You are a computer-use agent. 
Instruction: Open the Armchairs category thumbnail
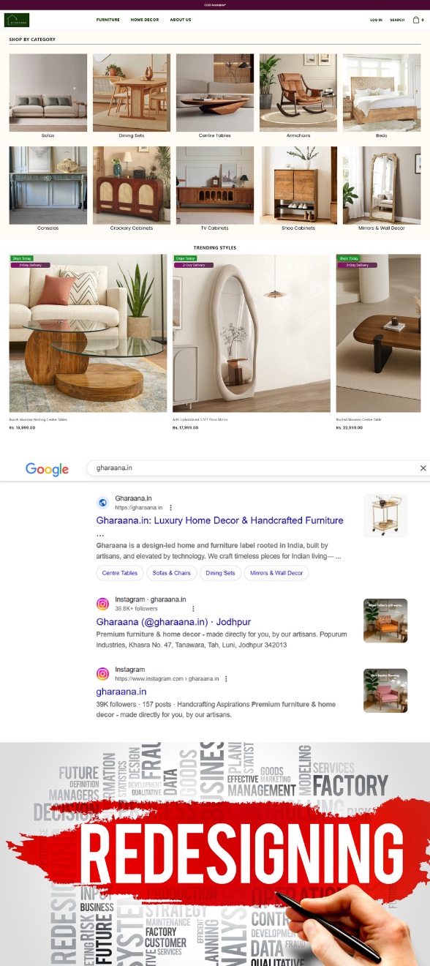298,92
